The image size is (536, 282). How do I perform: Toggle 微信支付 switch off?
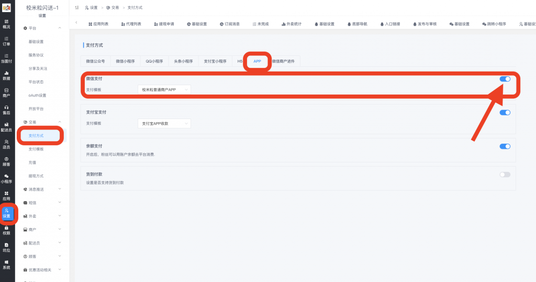click(505, 79)
